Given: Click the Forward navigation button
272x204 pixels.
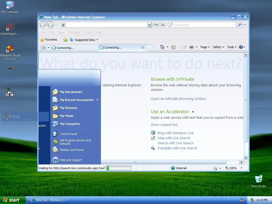Looking at the screenshot, I should click(x=50, y=25).
